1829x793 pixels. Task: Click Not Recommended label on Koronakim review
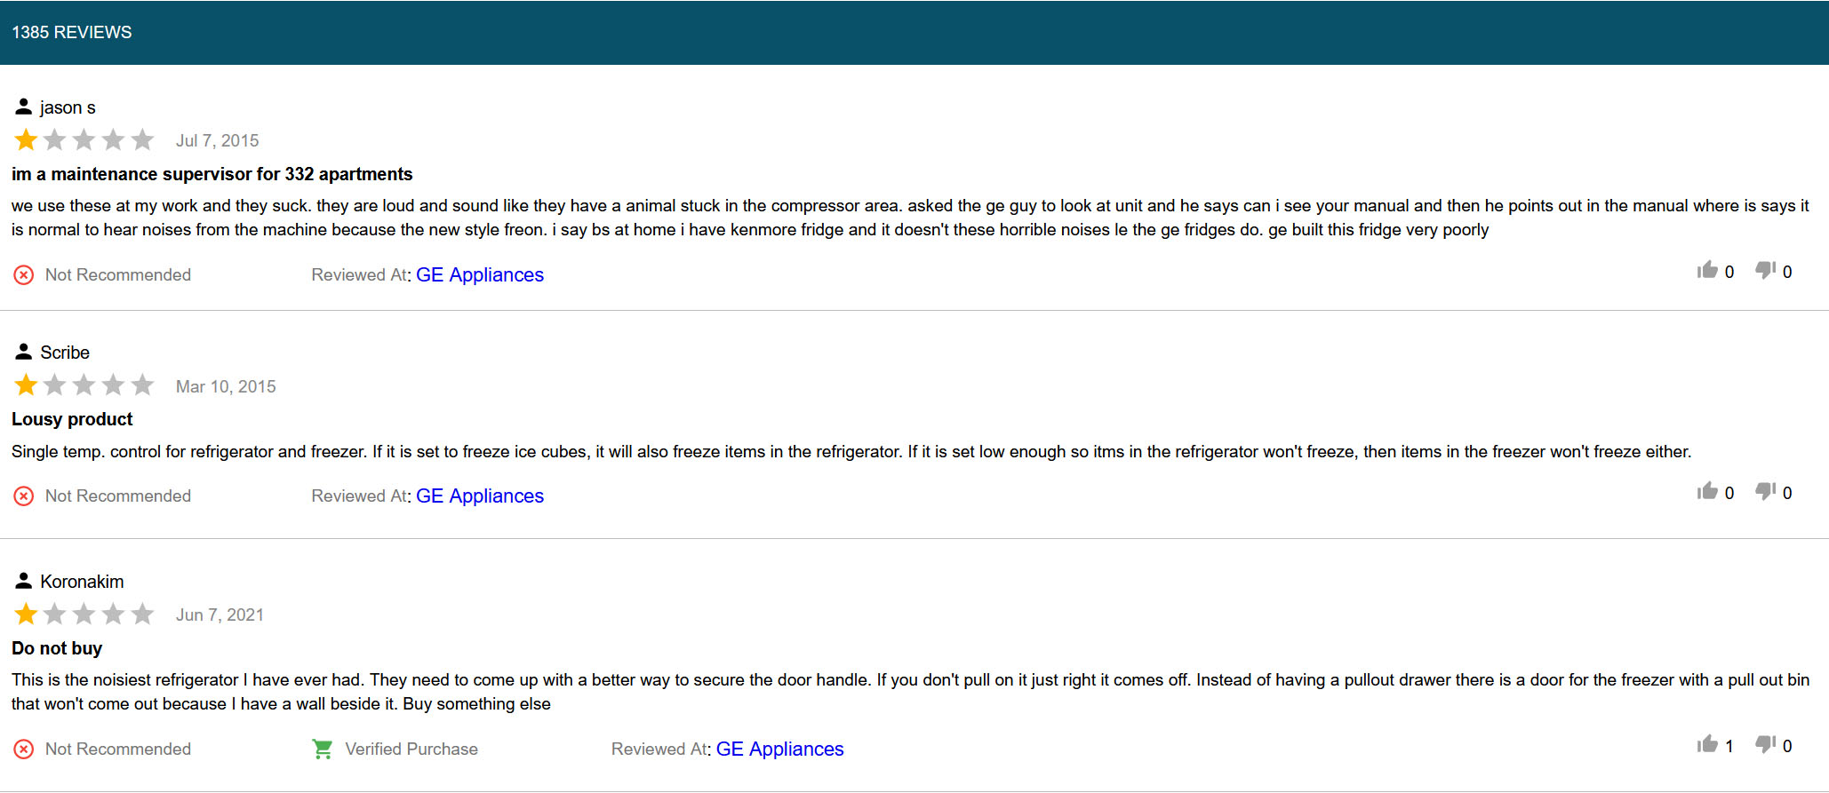tap(118, 749)
